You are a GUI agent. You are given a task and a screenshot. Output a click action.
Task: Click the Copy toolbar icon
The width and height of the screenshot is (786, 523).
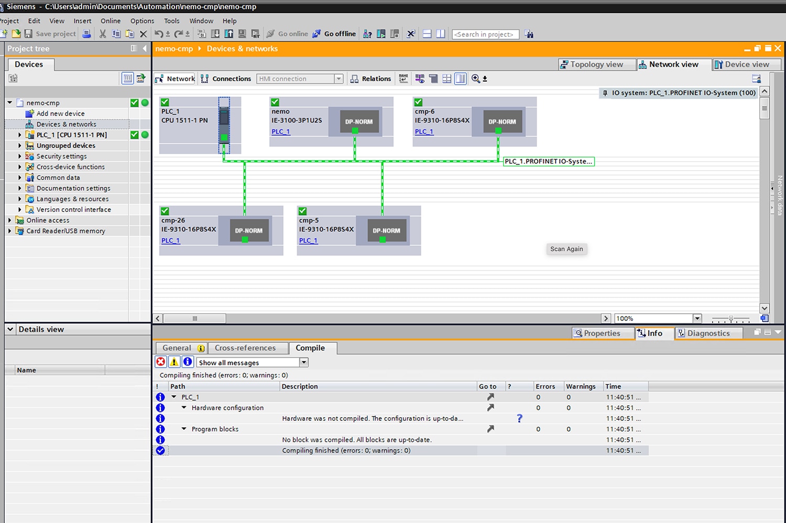coord(116,34)
